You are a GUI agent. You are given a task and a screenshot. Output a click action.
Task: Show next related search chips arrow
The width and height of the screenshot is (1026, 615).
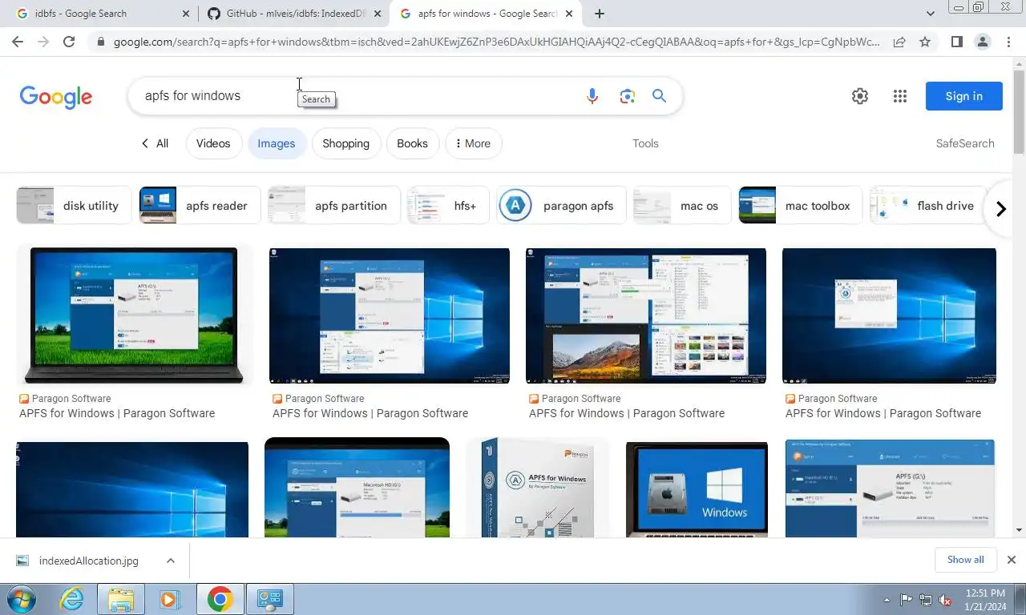coord(1000,209)
